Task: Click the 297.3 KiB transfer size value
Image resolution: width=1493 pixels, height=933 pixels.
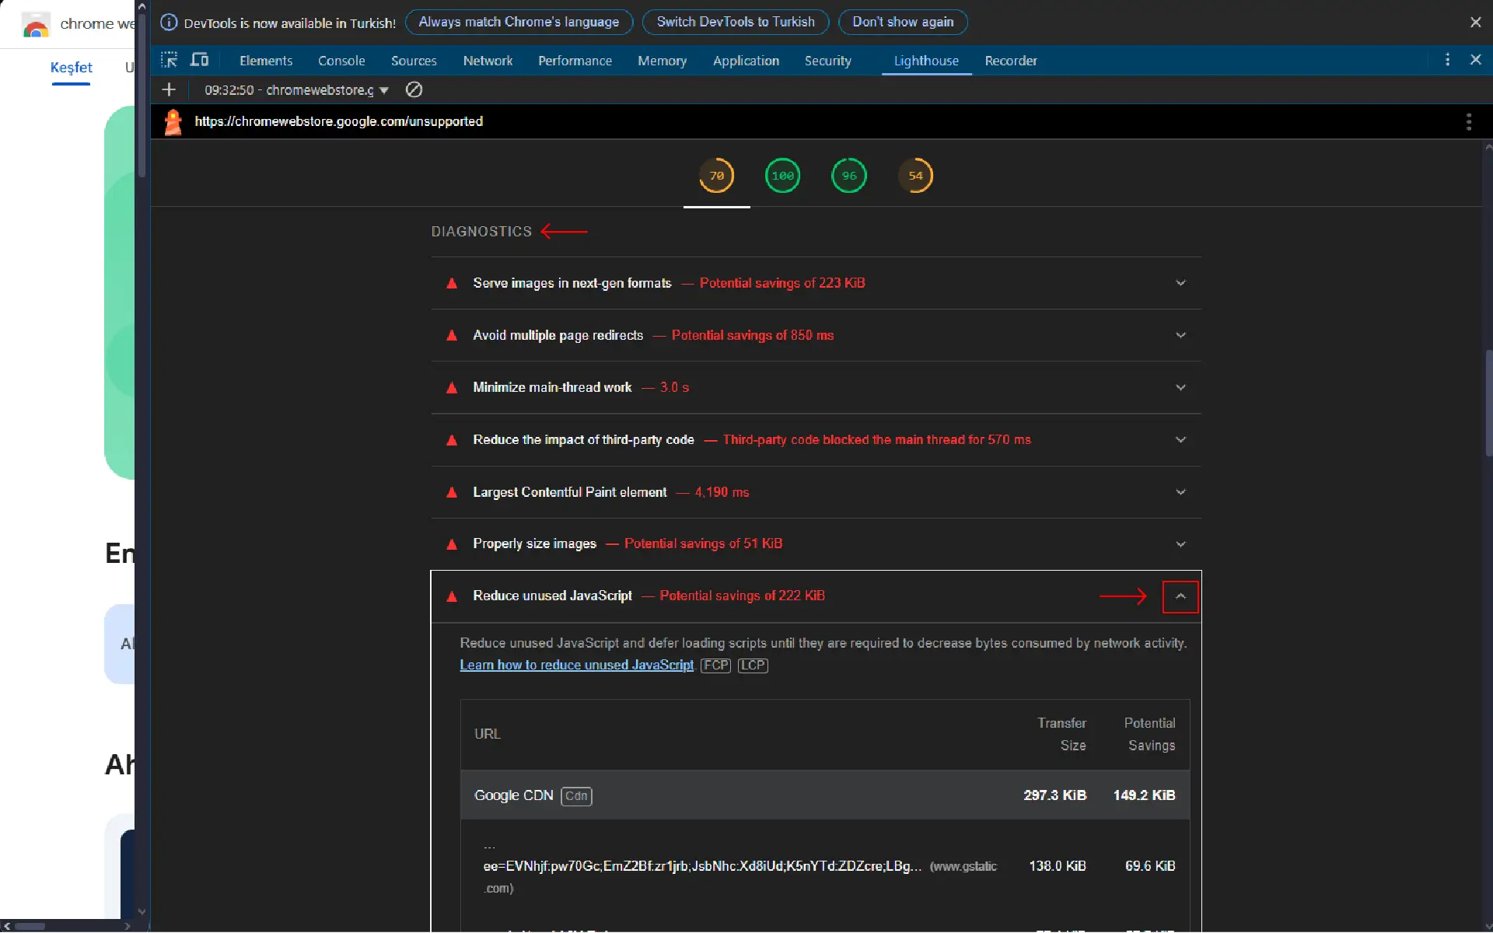Action: [x=1054, y=795]
